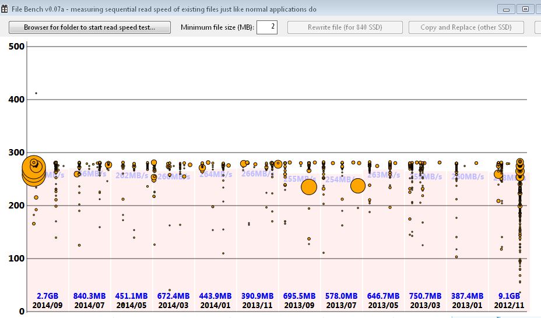Click the large orange bubble in 2013/09 column
This screenshot has height=318, width=541.
tap(309, 187)
